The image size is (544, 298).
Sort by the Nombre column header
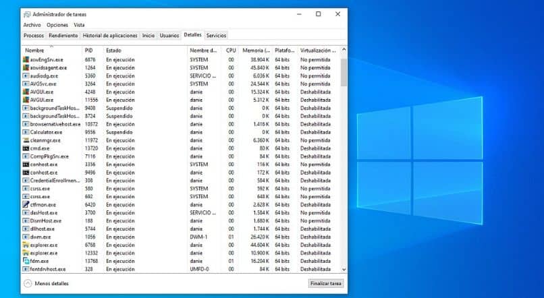point(52,51)
